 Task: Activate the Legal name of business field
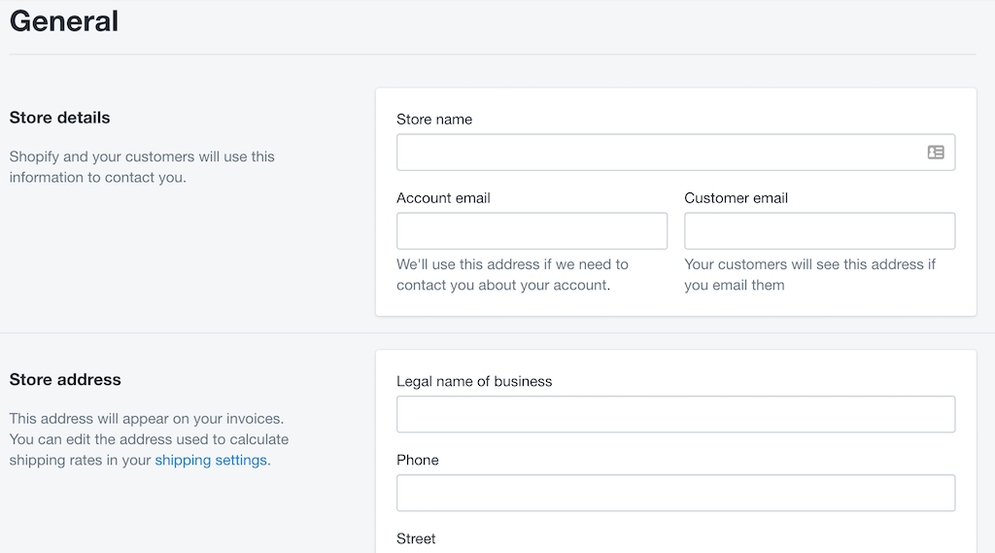click(676, 415)
